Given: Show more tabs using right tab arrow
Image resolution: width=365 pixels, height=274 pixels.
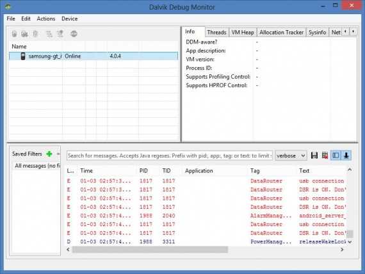Looking at the screenshot, I should (353, 31).
